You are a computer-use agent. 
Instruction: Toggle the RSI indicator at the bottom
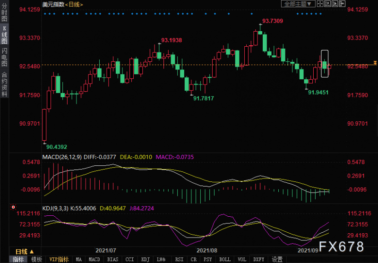[x=179, y=259]
